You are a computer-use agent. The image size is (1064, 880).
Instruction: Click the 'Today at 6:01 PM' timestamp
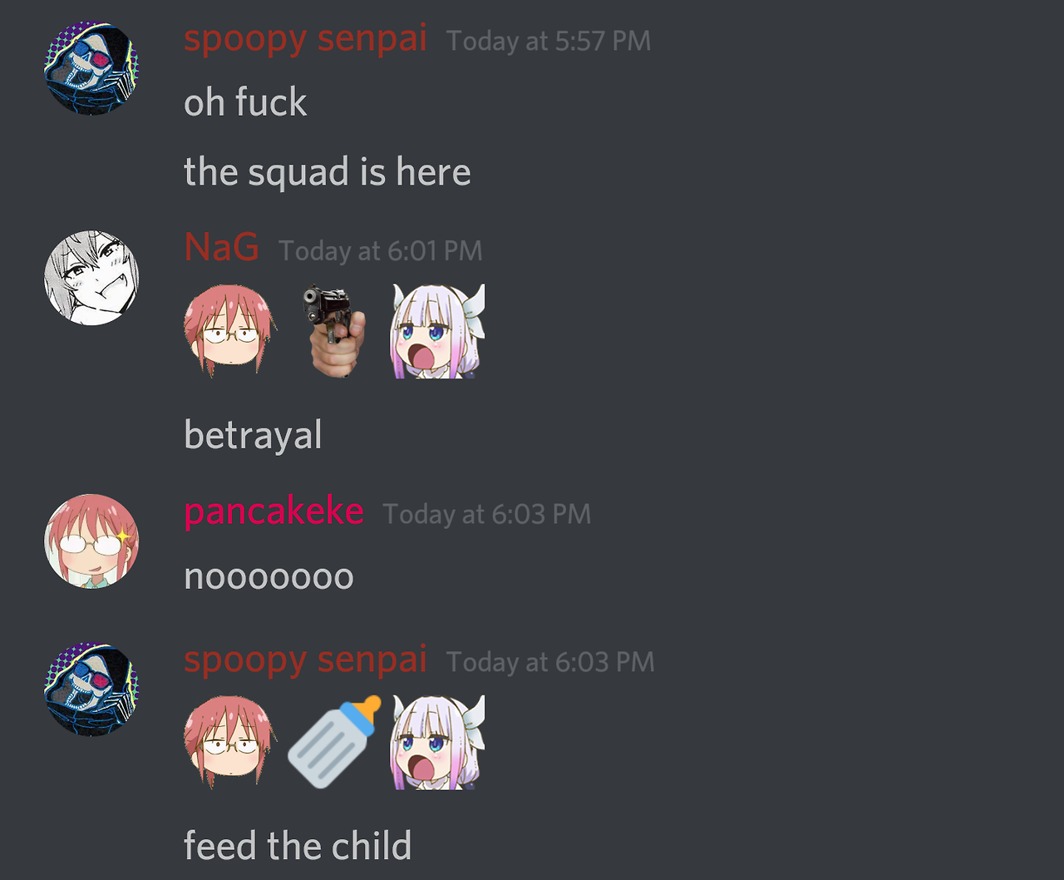[381, 251]
